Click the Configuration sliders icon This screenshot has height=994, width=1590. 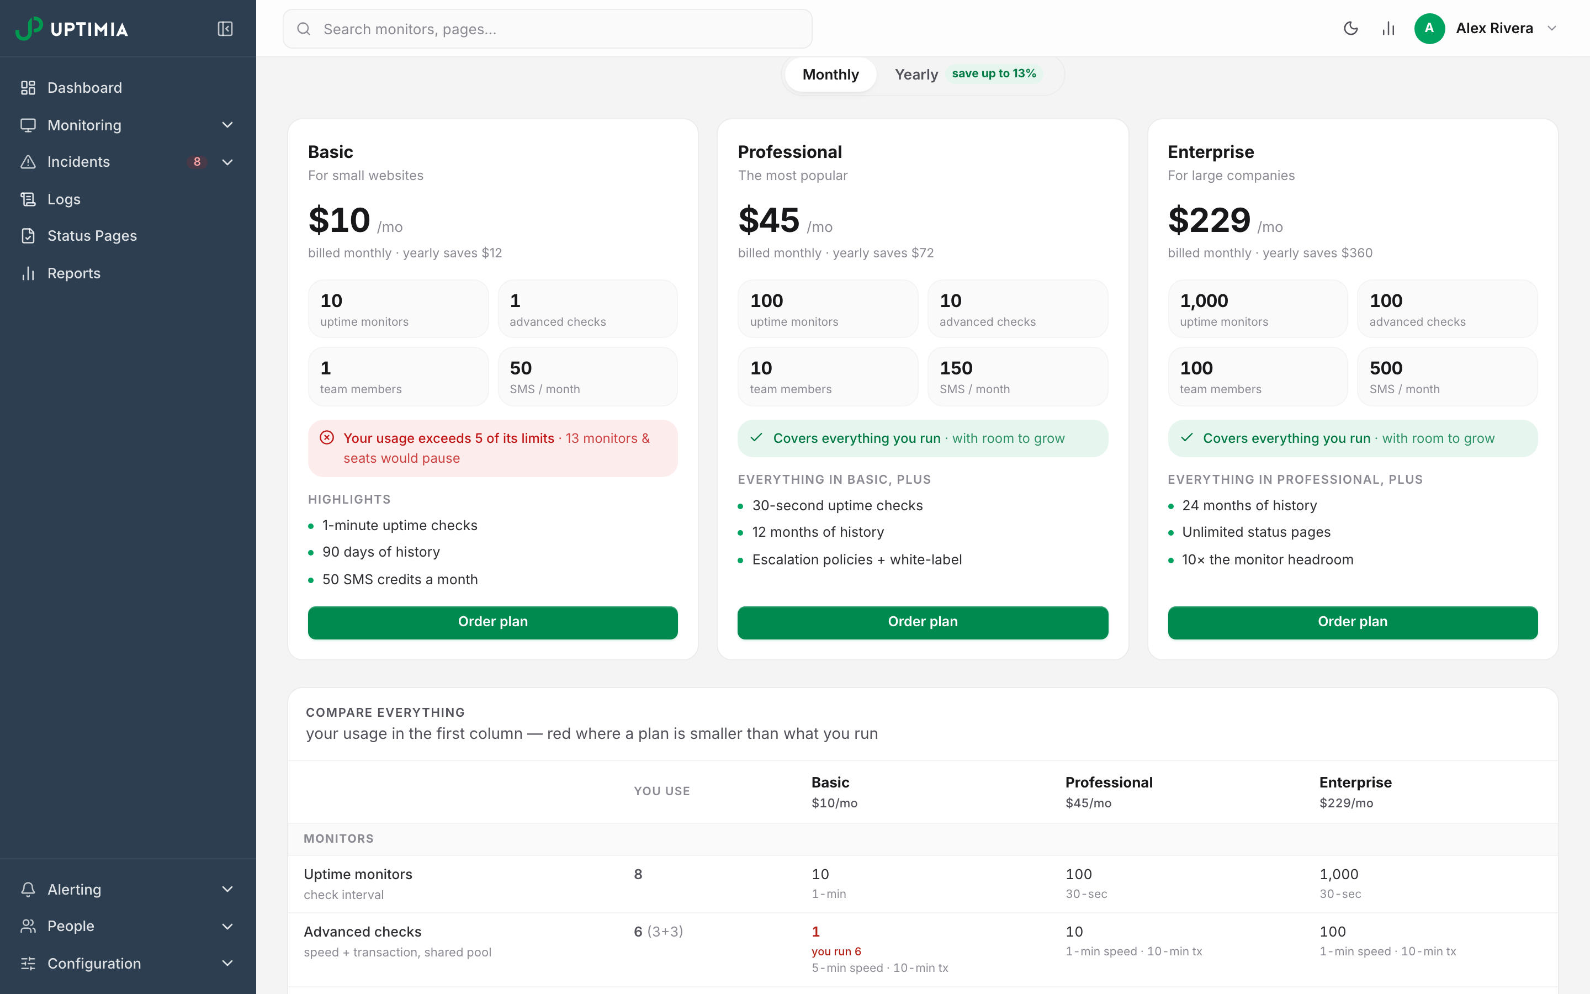[x=28, y=963]
